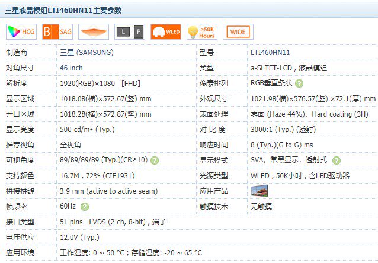Viewport: 378px width, 263px height.
Task: Click the 制造商 row label
Action: tap(17, 52)
